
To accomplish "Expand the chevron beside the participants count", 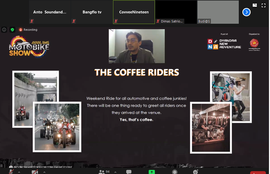I will [x=115, y=172].
